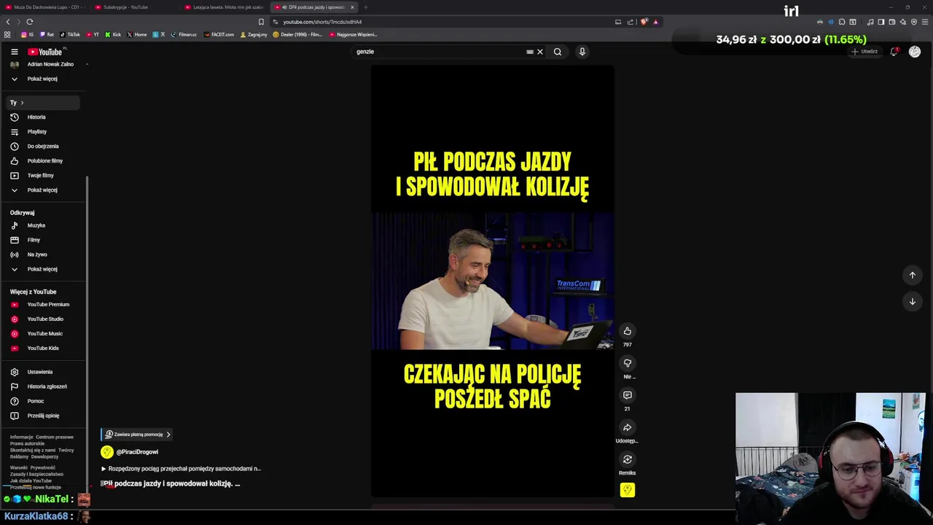Dislike the short with thumbs down
Image resolution: width=933 pixels, height=525 pixels.
click(x=627, y=363)
